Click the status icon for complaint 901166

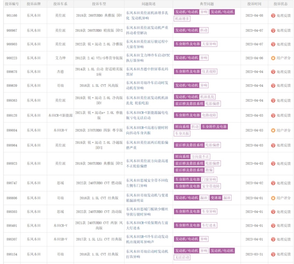click(273, 16)
